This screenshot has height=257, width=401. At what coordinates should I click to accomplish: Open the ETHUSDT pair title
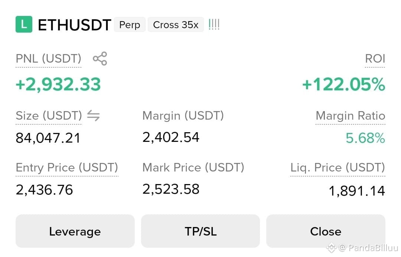coord(74,25)
